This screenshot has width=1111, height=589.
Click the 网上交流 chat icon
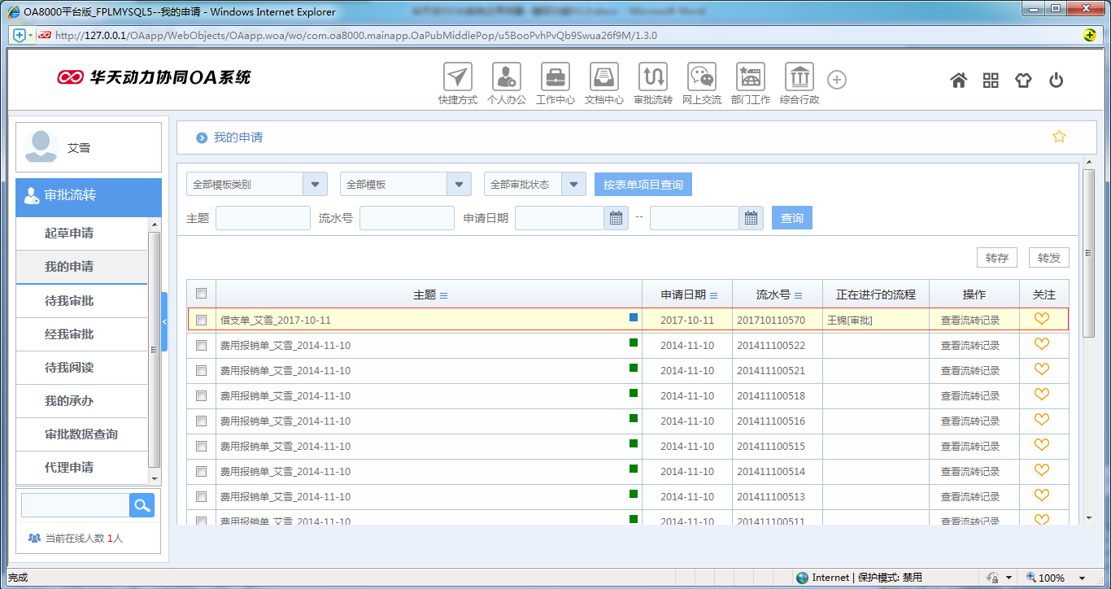click(x=701, y=77)
